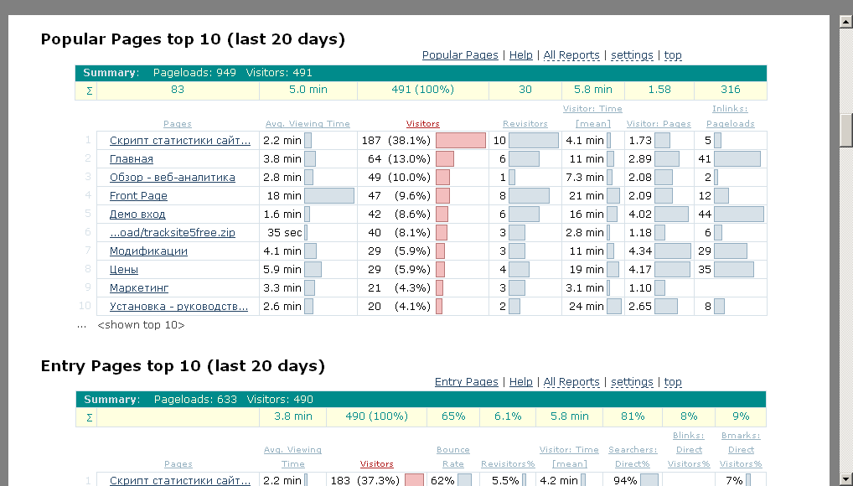Expand the '<shown top 10>' list
Viewport: 853px width, 486px height.
[141, 325]
